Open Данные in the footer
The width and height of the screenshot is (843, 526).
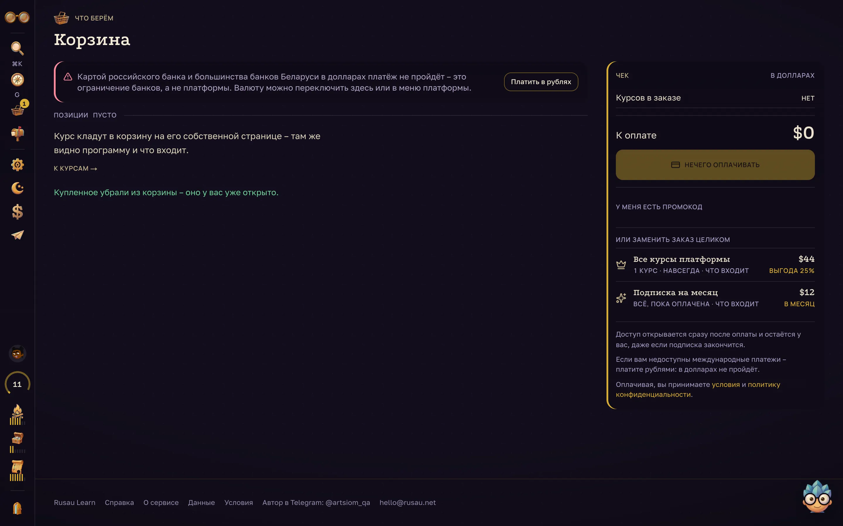click(x=201, y=502)
